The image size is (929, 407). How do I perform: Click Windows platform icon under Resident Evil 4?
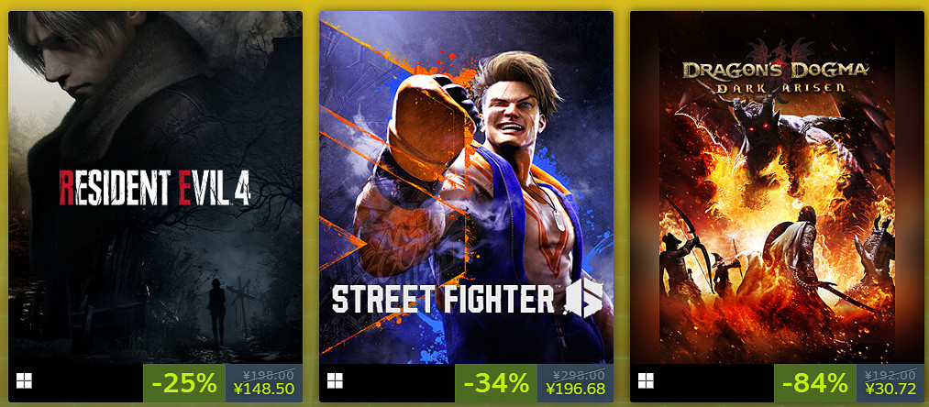[24, 381]
